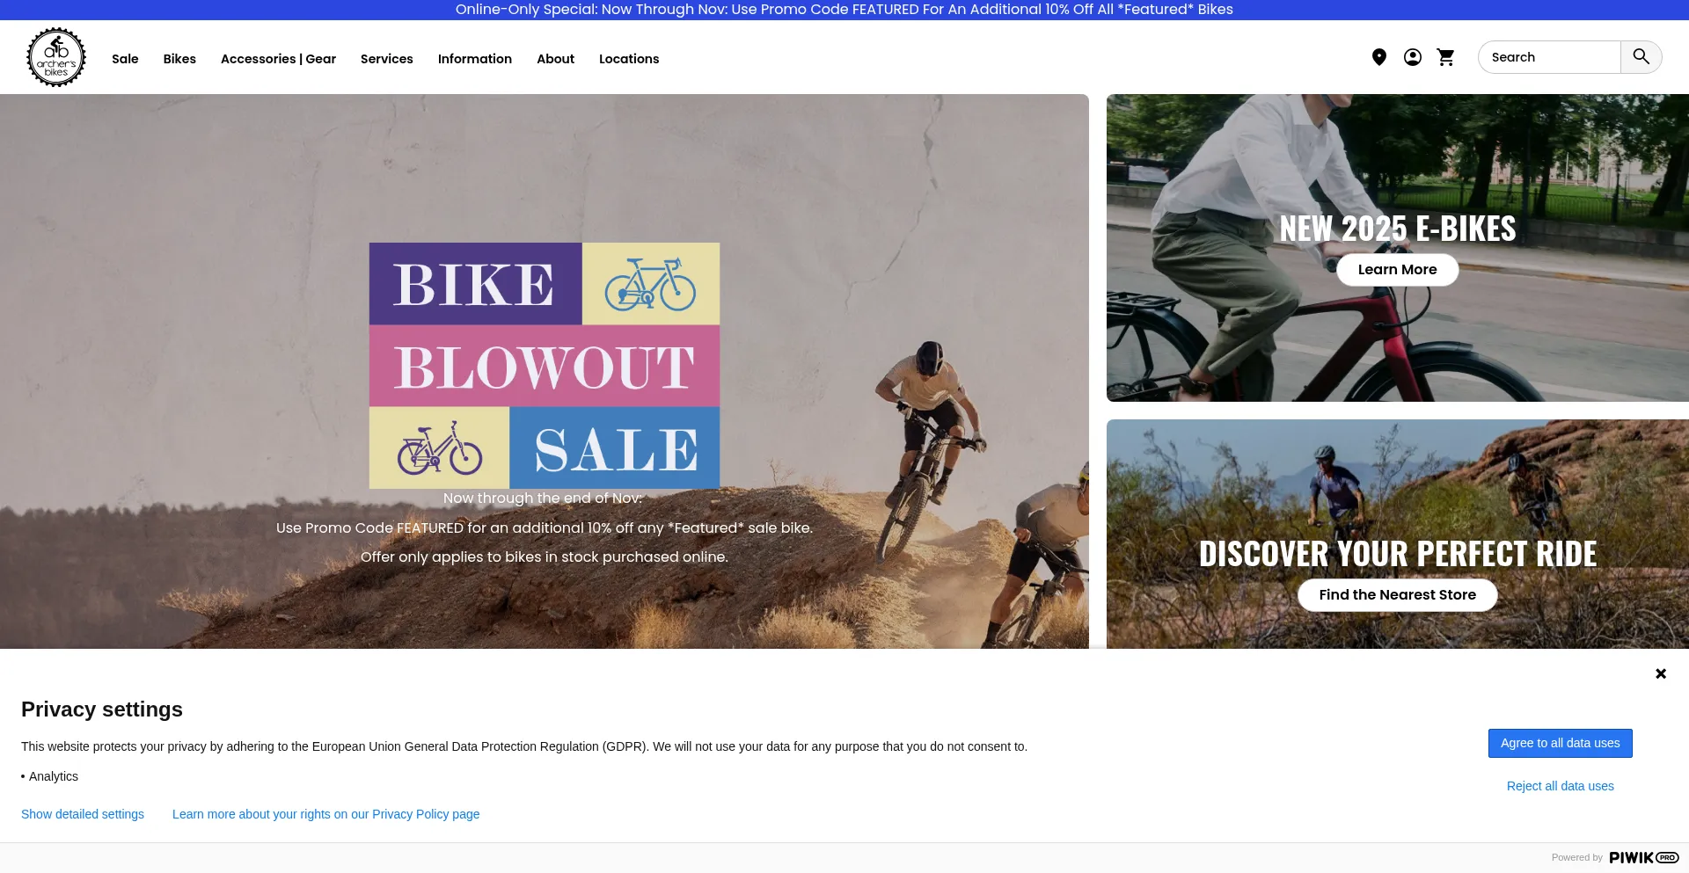The height and width of the screenshot is (873, 1689).
Task: Agree to all data uses
Action: coord(1561,743)
